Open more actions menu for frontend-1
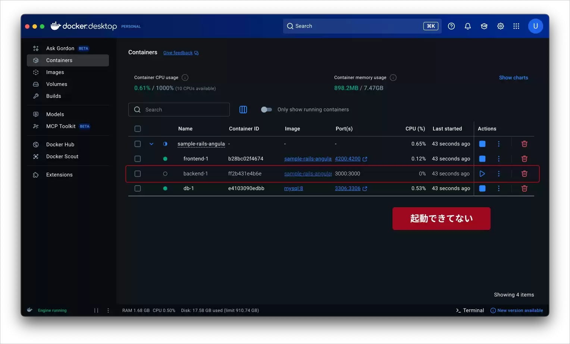This screenshot has height=344, width=570. [x=498, y=159]
